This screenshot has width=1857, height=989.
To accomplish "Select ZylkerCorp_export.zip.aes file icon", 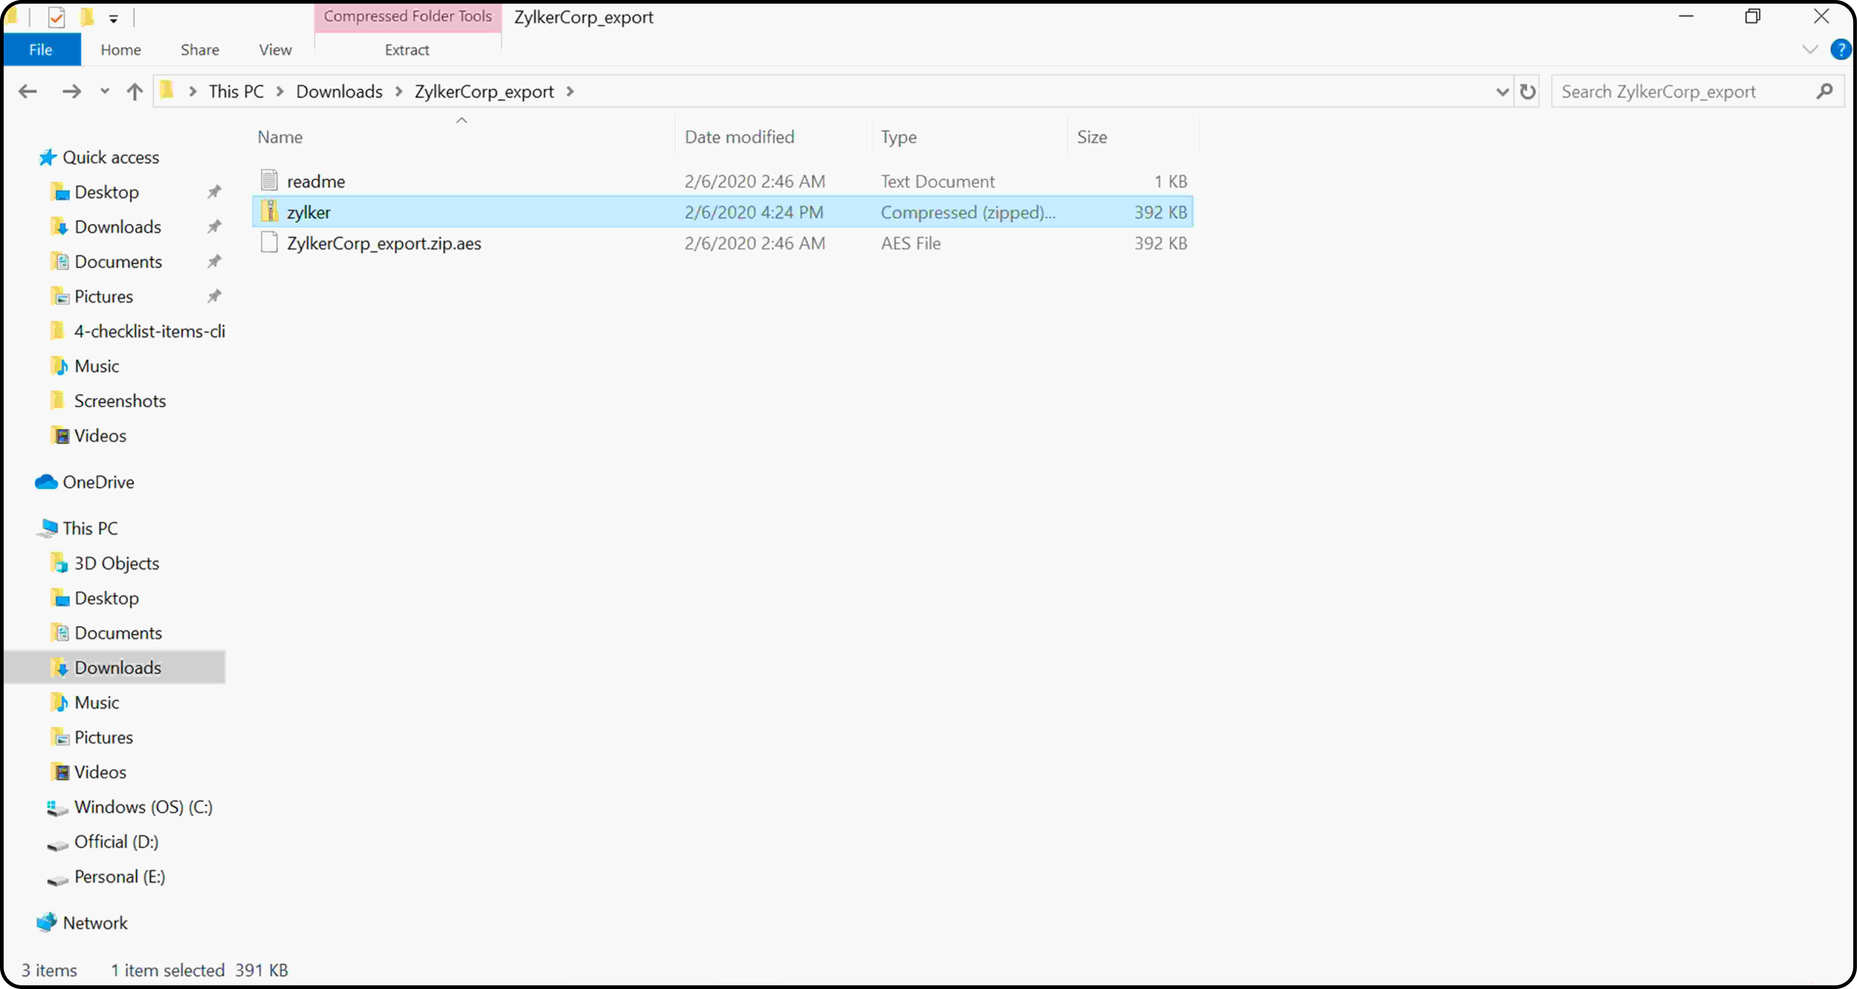I will point(269,242).
